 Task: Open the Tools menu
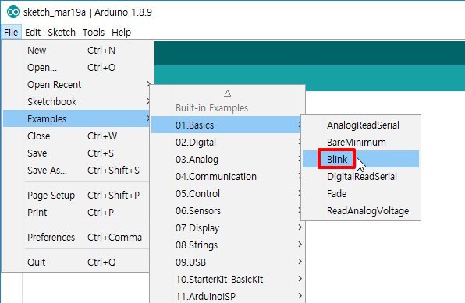click(x=94, y=32)
